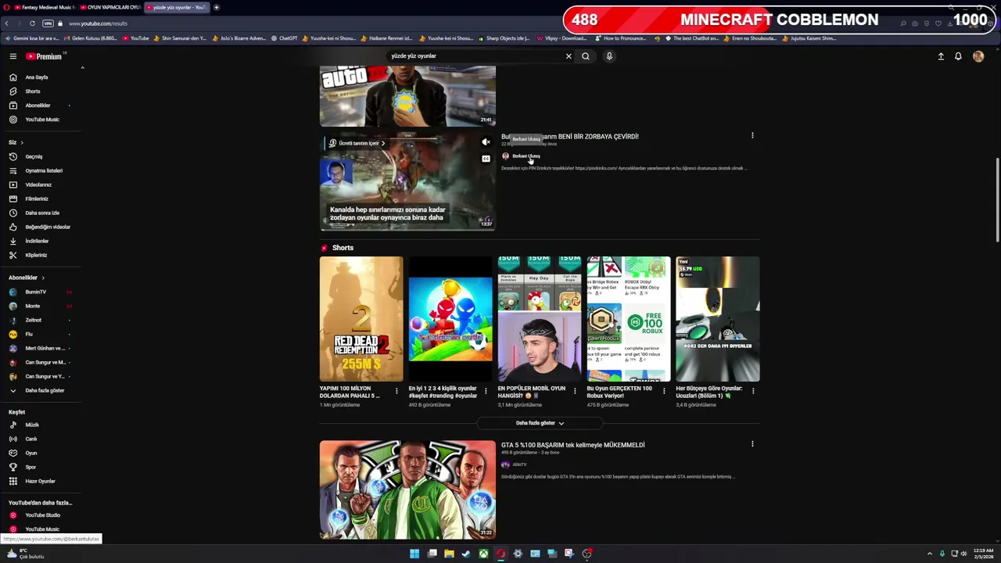The width and height of the screenshot is (1001, 563).
Task: Start voice search with microphone icon
Action: [609, 56]
